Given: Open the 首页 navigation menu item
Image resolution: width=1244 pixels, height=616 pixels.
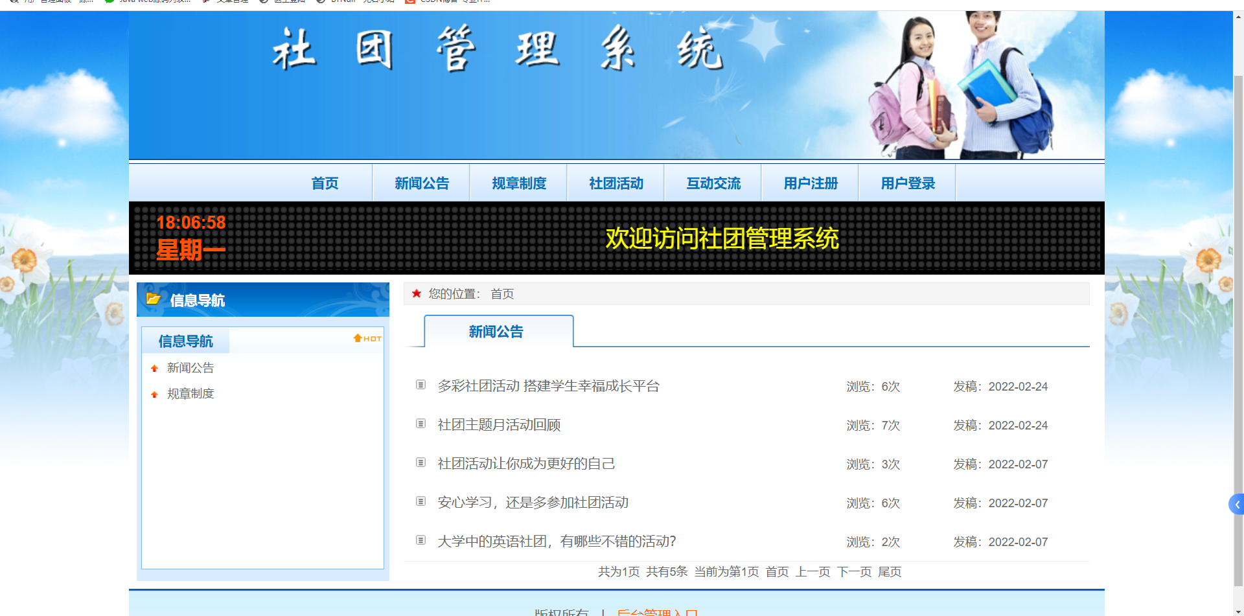Looking at the screenshot, I should [325, 183].
